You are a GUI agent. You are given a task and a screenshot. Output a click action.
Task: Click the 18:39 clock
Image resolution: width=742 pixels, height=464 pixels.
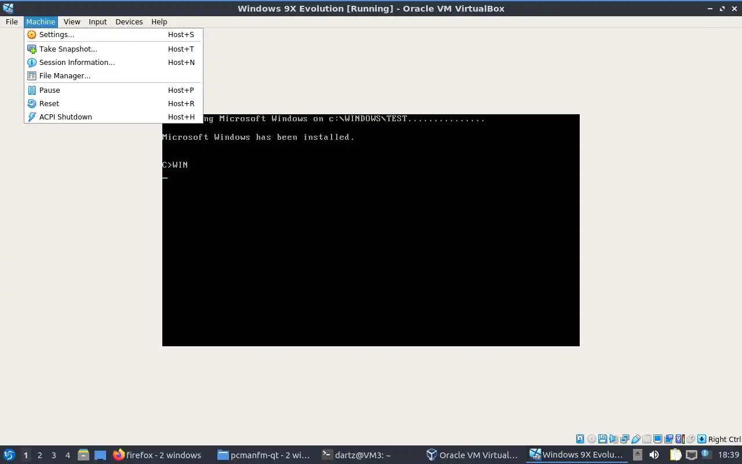[729, 455]
